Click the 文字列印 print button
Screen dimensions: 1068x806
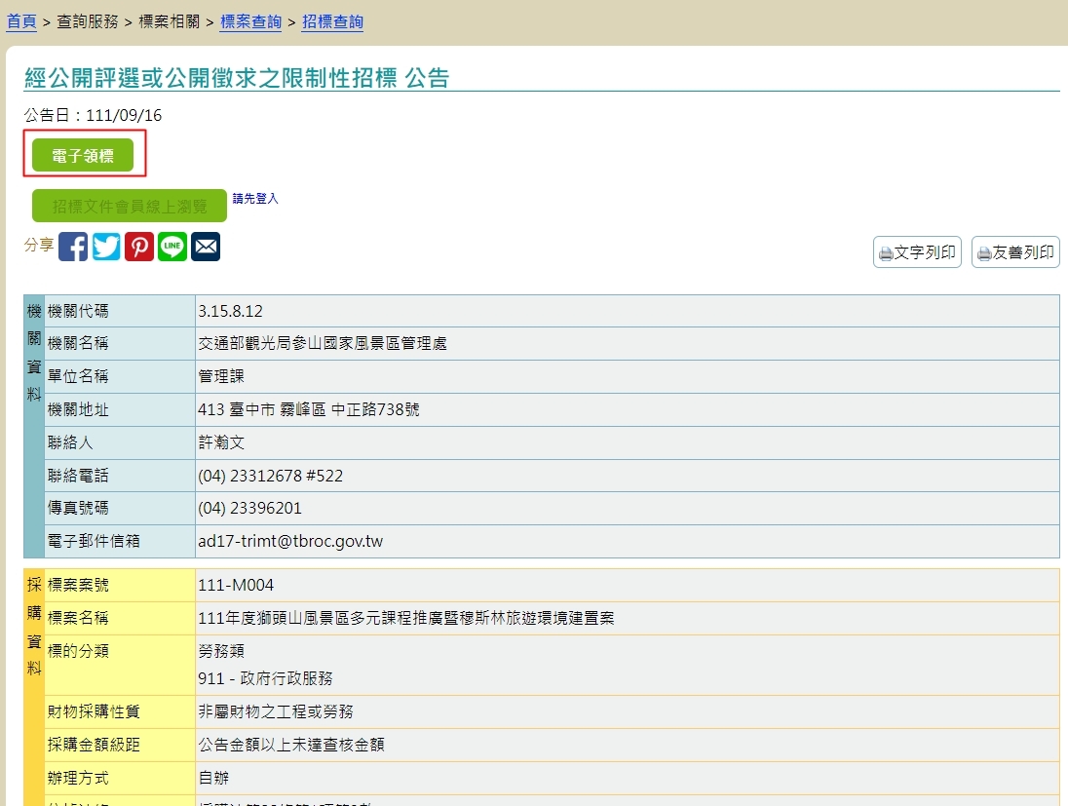(917, 252)
